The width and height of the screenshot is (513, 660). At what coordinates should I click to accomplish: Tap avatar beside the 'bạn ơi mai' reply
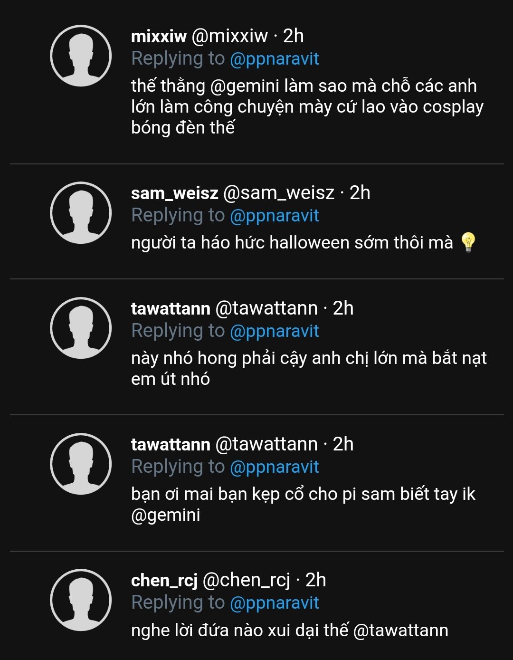pos(81,464)
